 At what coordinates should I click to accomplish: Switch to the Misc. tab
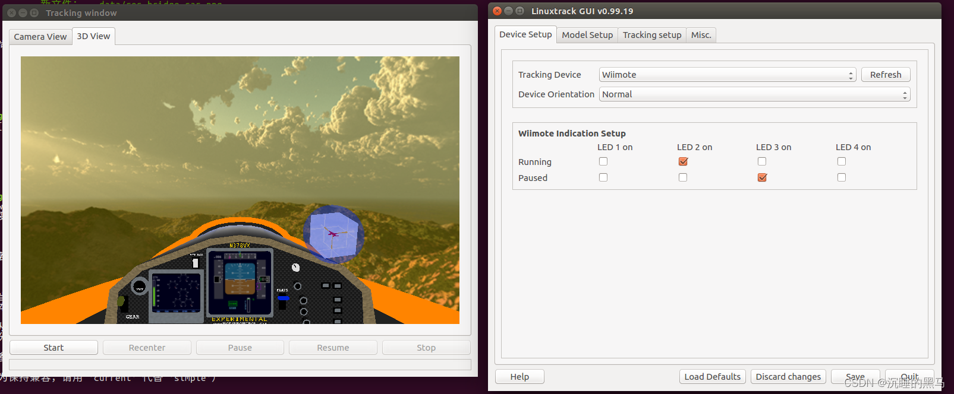701,35
